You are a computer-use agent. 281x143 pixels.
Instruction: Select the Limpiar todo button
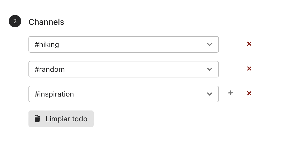[61, 119]
